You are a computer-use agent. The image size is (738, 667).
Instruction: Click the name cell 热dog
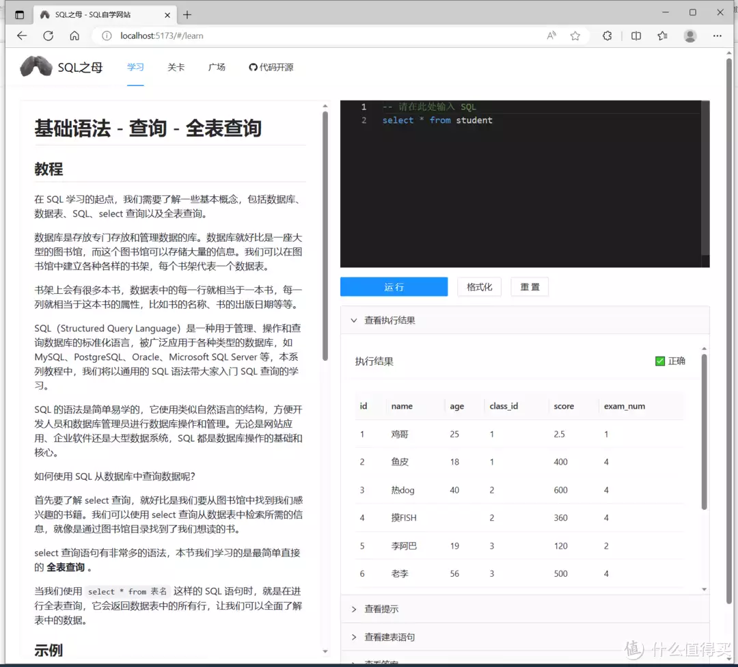tap(403, 490)
